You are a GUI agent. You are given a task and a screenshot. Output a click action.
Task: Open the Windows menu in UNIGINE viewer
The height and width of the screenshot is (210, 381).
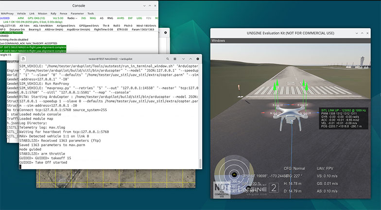click(218, 41)
